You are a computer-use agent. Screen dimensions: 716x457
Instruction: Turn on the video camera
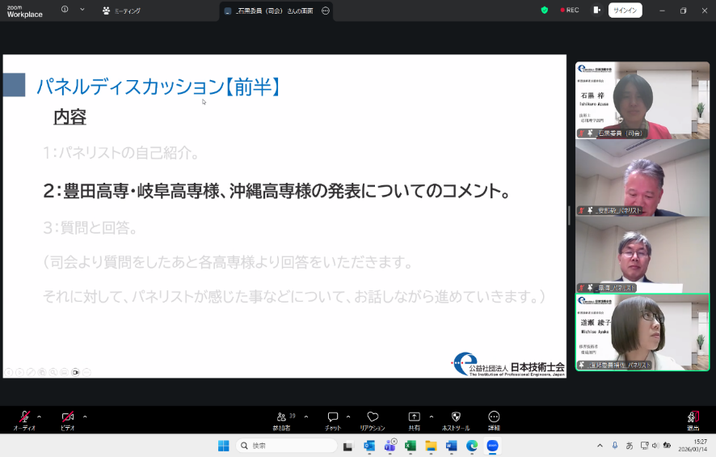click(x=68, y=418)
